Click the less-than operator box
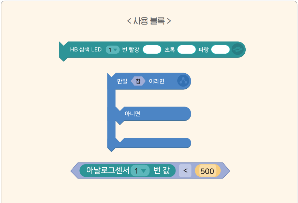298x203 pixels. pos(185,171)
